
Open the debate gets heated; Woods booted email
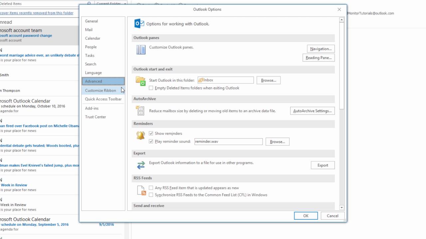tap(40, 145)
